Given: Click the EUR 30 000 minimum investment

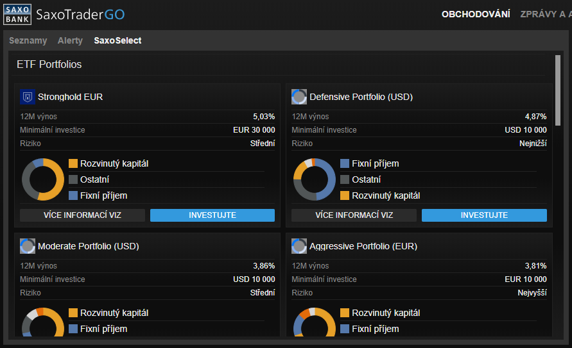Looking at the screenshot, I should click(x=254, y=130).
